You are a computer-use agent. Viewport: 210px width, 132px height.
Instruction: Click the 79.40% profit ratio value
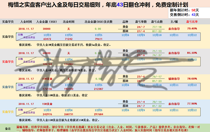192,28
